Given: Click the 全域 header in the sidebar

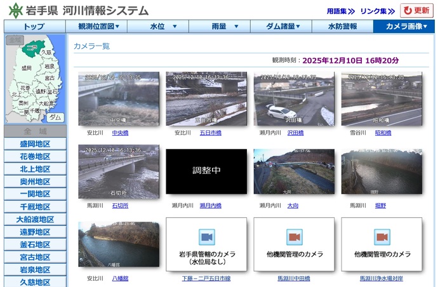Looking at the screenshot, I should [35, 131].
